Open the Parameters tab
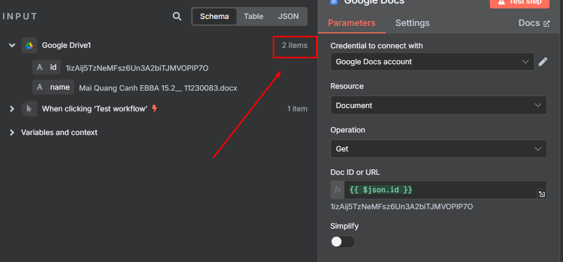Viewport: 563px width, 262px height. pyautogui.click(x=351, y=23)
